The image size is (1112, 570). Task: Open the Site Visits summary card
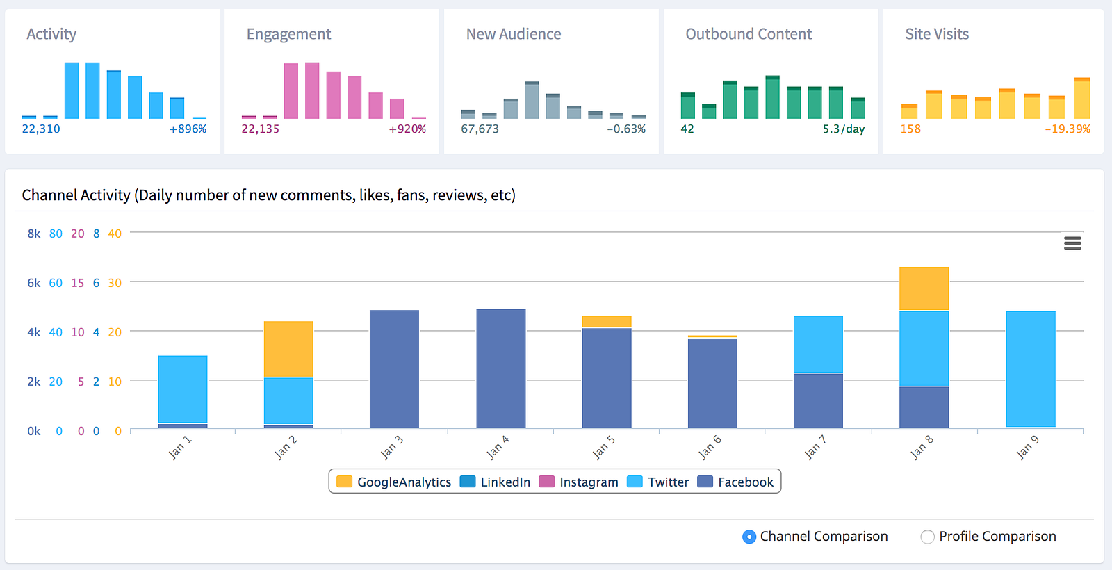[x=993, y=81]
